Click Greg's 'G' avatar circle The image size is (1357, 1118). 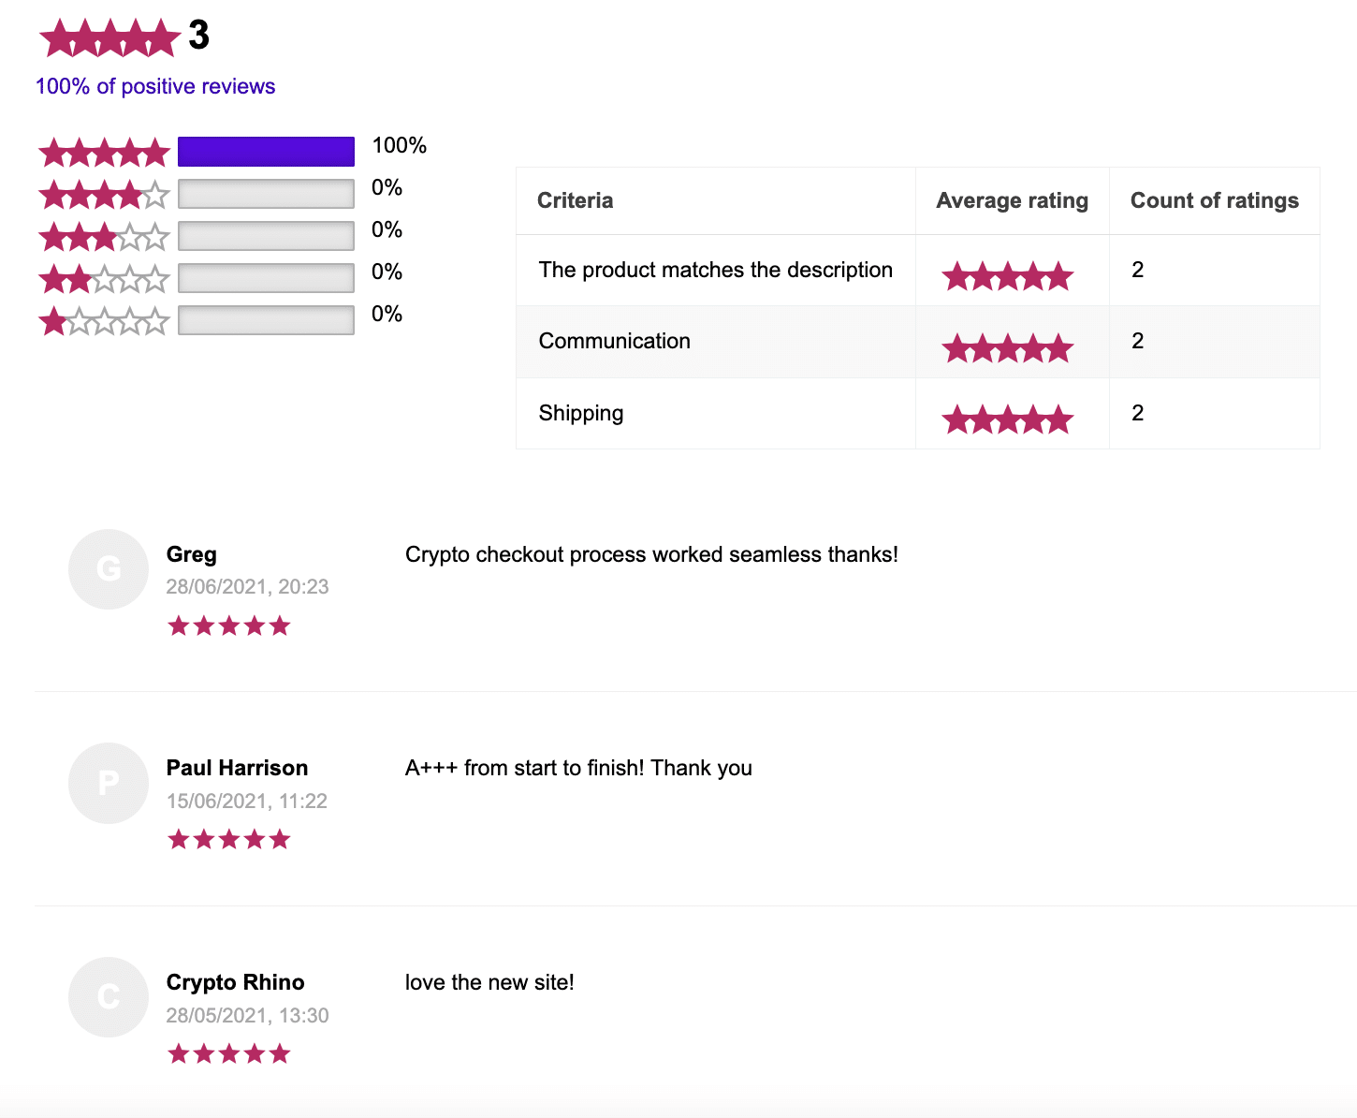point(109,569)
